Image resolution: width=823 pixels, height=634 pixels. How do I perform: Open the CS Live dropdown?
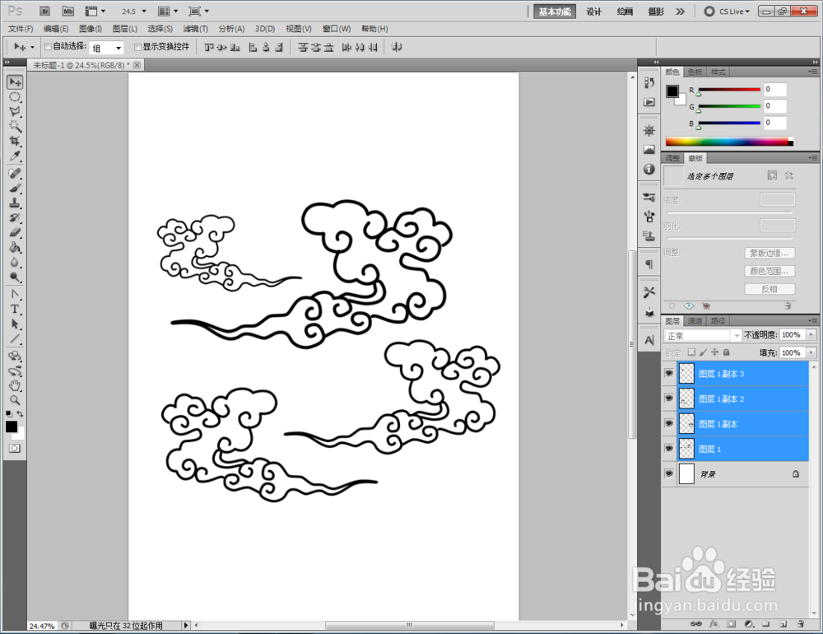(x=727, y=11)
